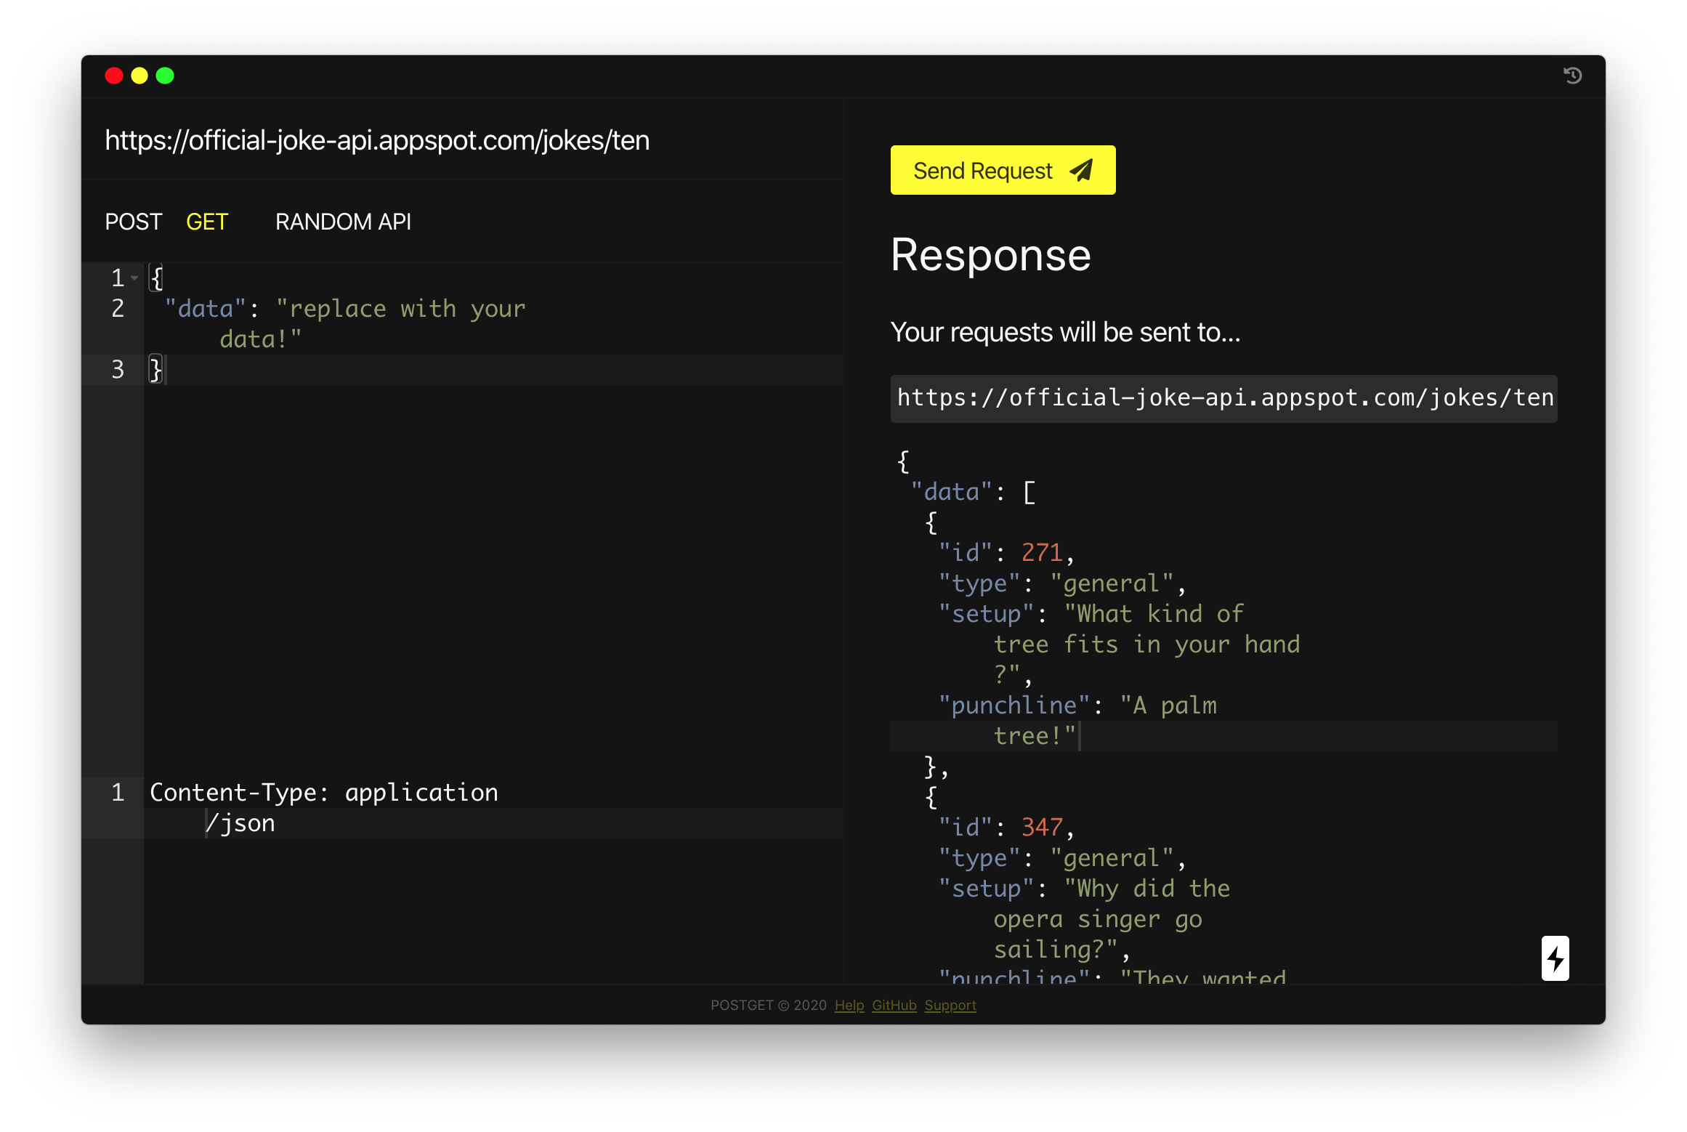Open the Help link in footer
This screenshot has height=1132, width=1687.
849,1005
